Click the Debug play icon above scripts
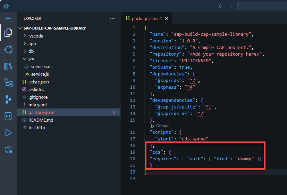 point(152,126)
